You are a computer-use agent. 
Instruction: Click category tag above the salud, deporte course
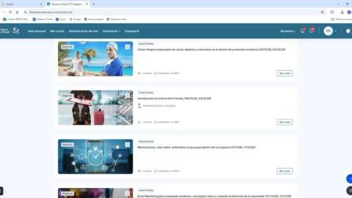click(146, 44)
